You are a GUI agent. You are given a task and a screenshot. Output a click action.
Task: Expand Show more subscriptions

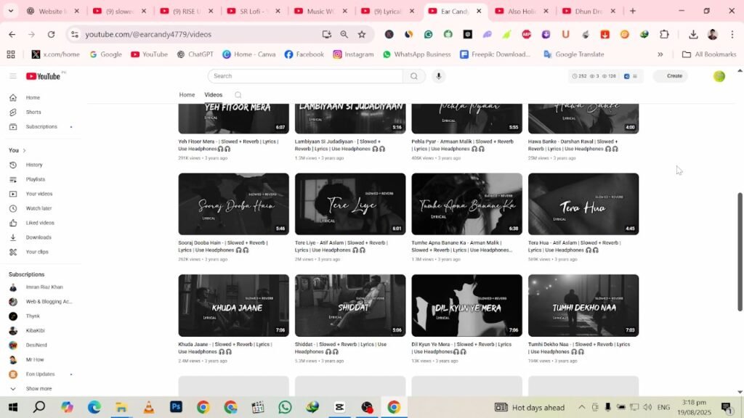[39, 389]
